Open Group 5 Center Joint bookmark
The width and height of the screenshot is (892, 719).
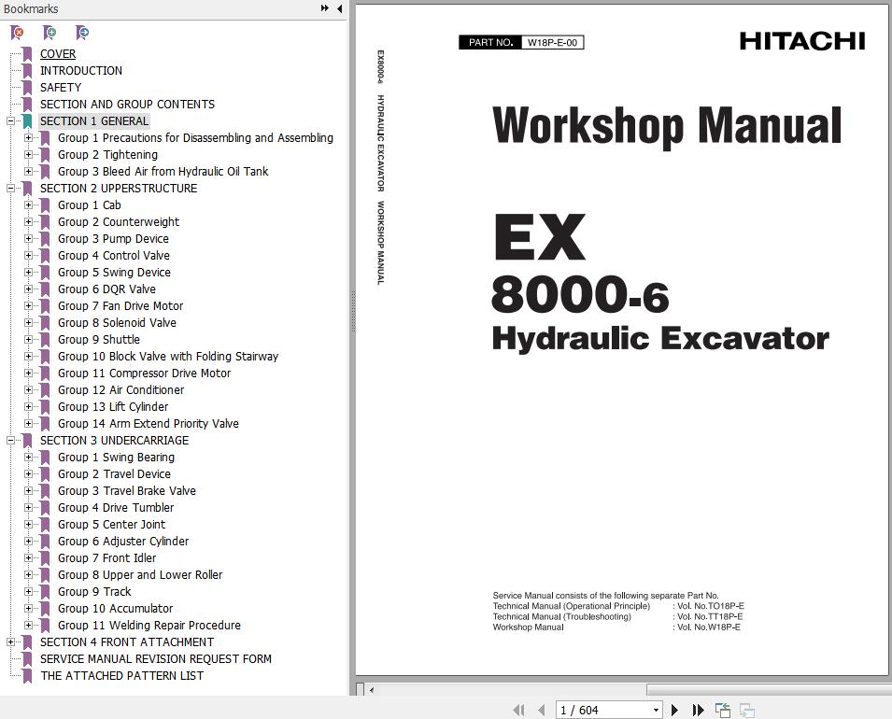[x=111, y=525]
